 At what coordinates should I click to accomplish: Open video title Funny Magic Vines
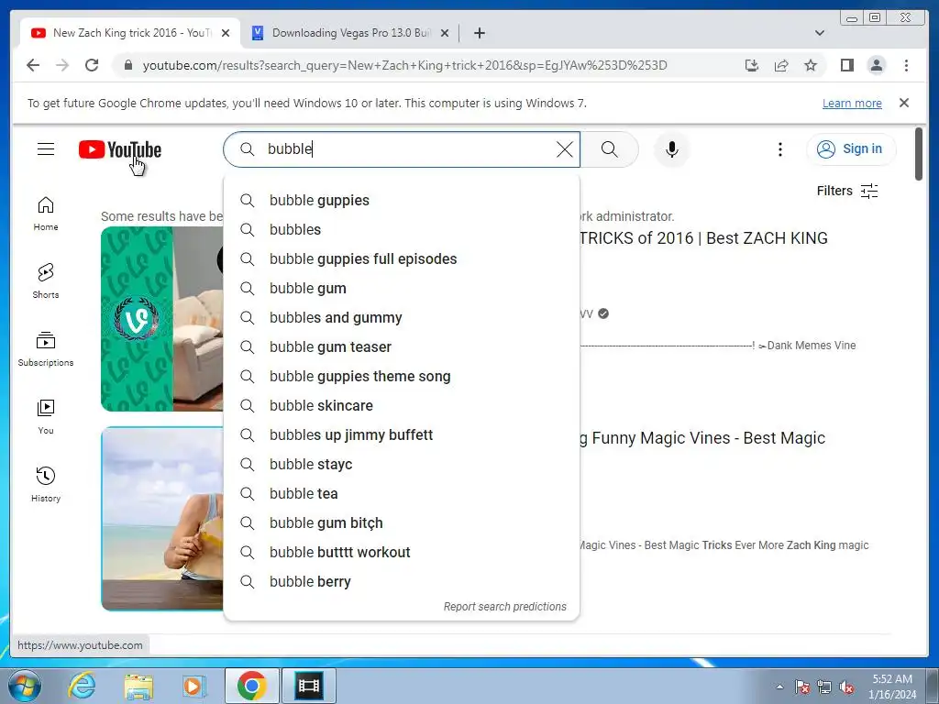click(x=702, y=438)
